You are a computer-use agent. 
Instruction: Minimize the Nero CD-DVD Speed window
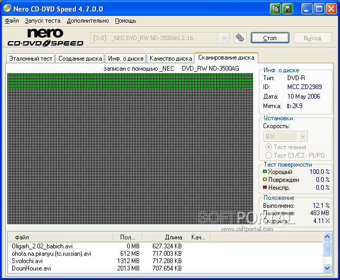point(307,9)
